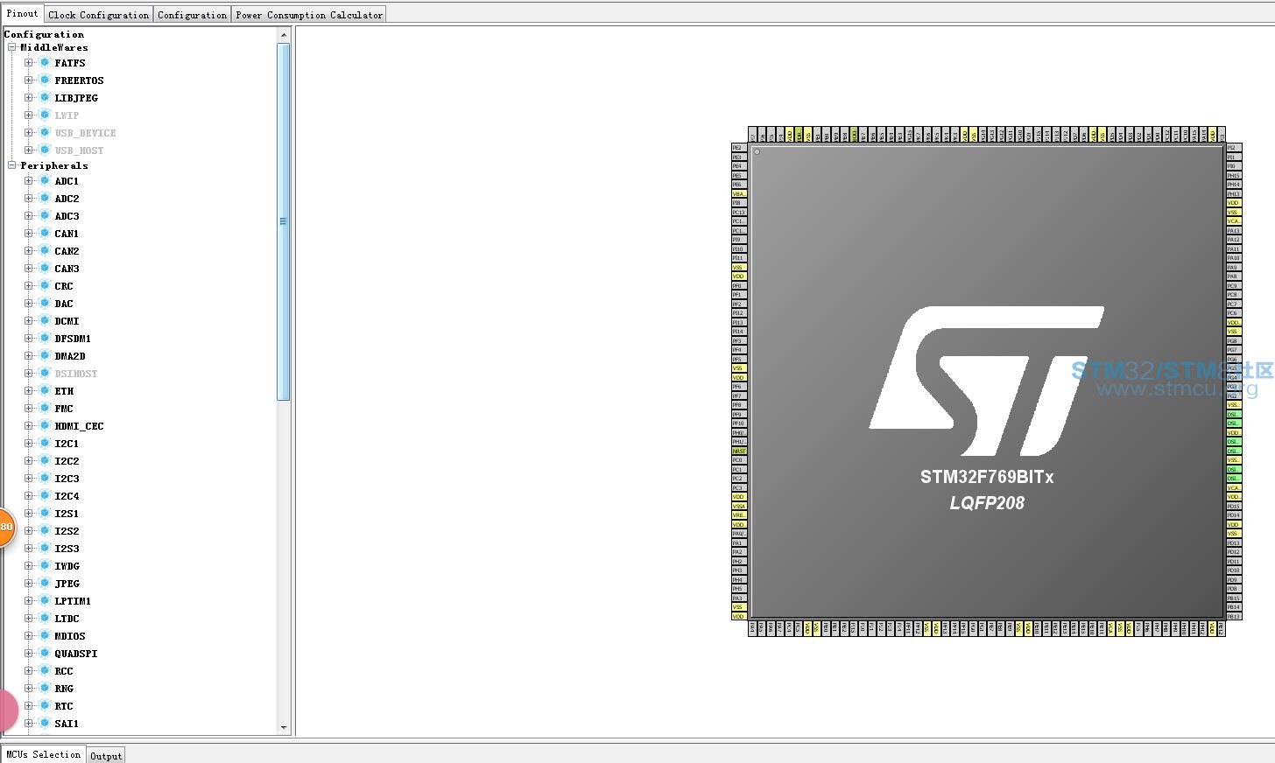The image size is (1275, 763).
Task: Click the PB13 pin on the chip
Action: (1234, 617)
